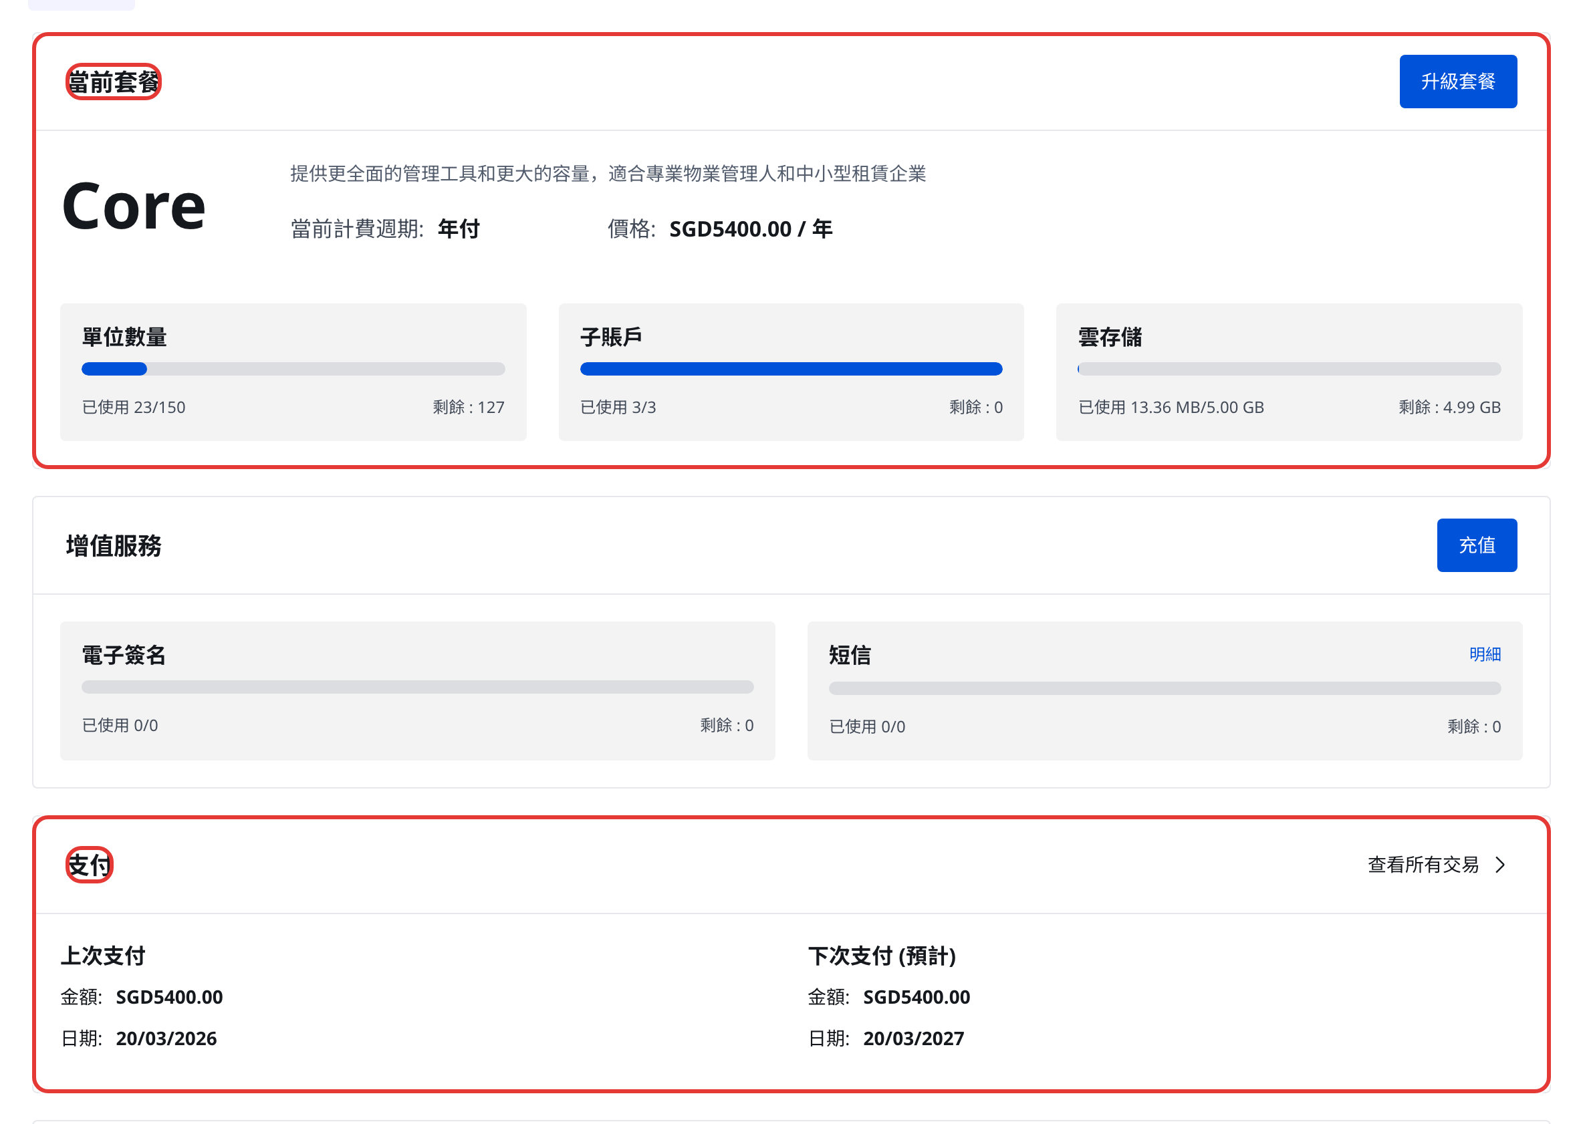Click the text 已使用 23/150
Screen dimensions: 1583x1124
pyautogui.click(x=134, y=407)
